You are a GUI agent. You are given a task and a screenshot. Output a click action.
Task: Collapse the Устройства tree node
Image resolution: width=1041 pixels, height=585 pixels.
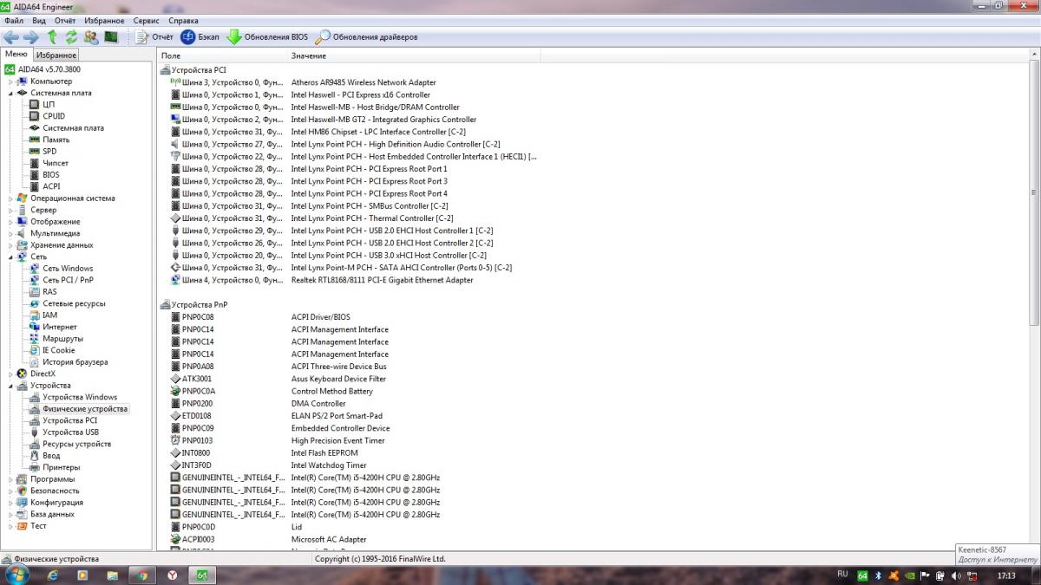(x=10, y=386)
